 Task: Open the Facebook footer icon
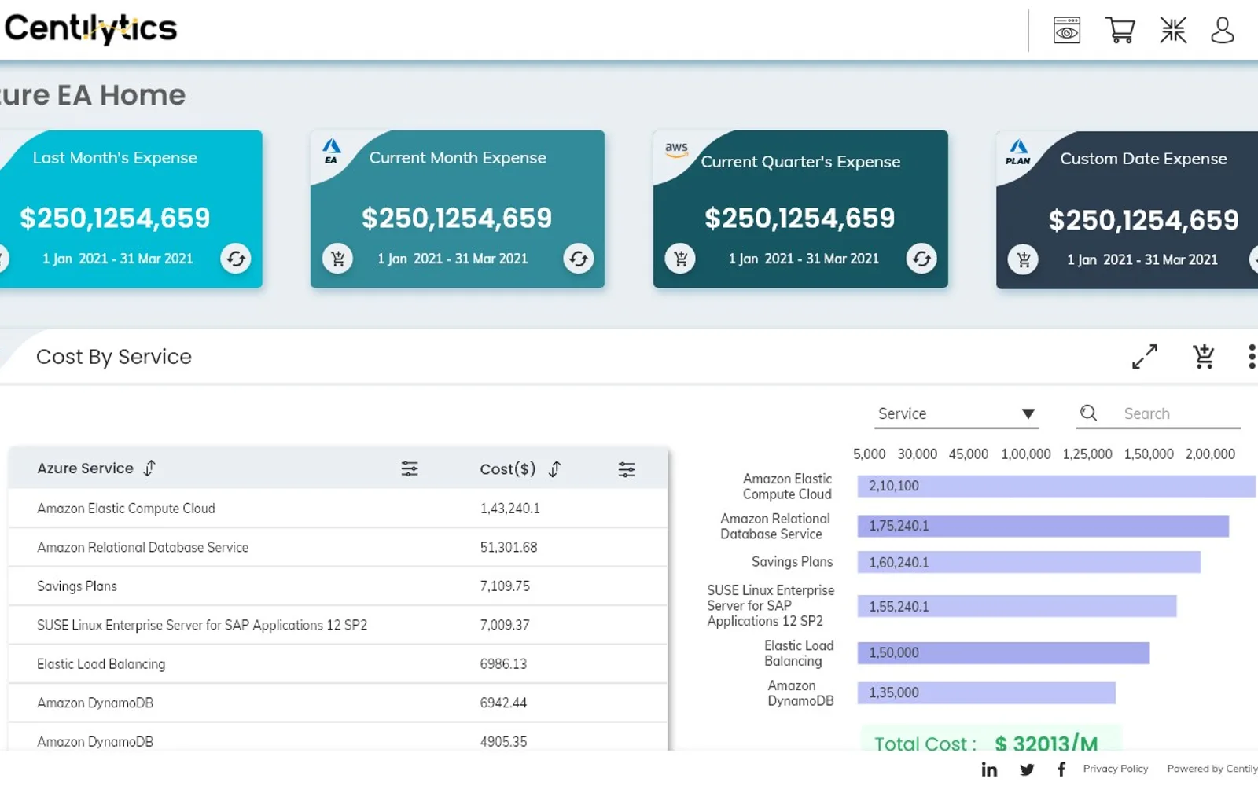1061,769
